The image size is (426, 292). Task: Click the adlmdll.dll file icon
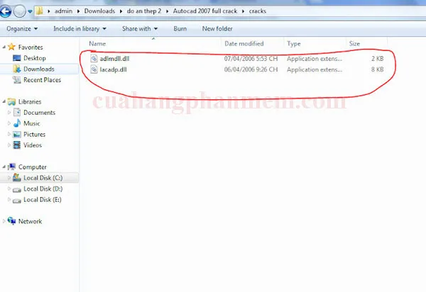coord(94,58)
